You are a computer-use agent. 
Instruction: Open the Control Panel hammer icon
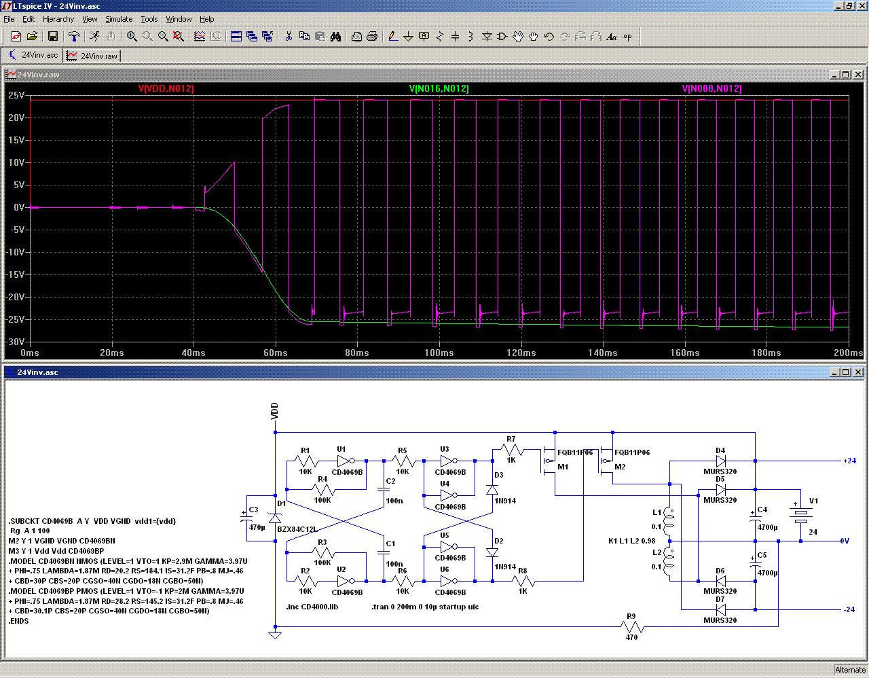(x=74, y=37)
